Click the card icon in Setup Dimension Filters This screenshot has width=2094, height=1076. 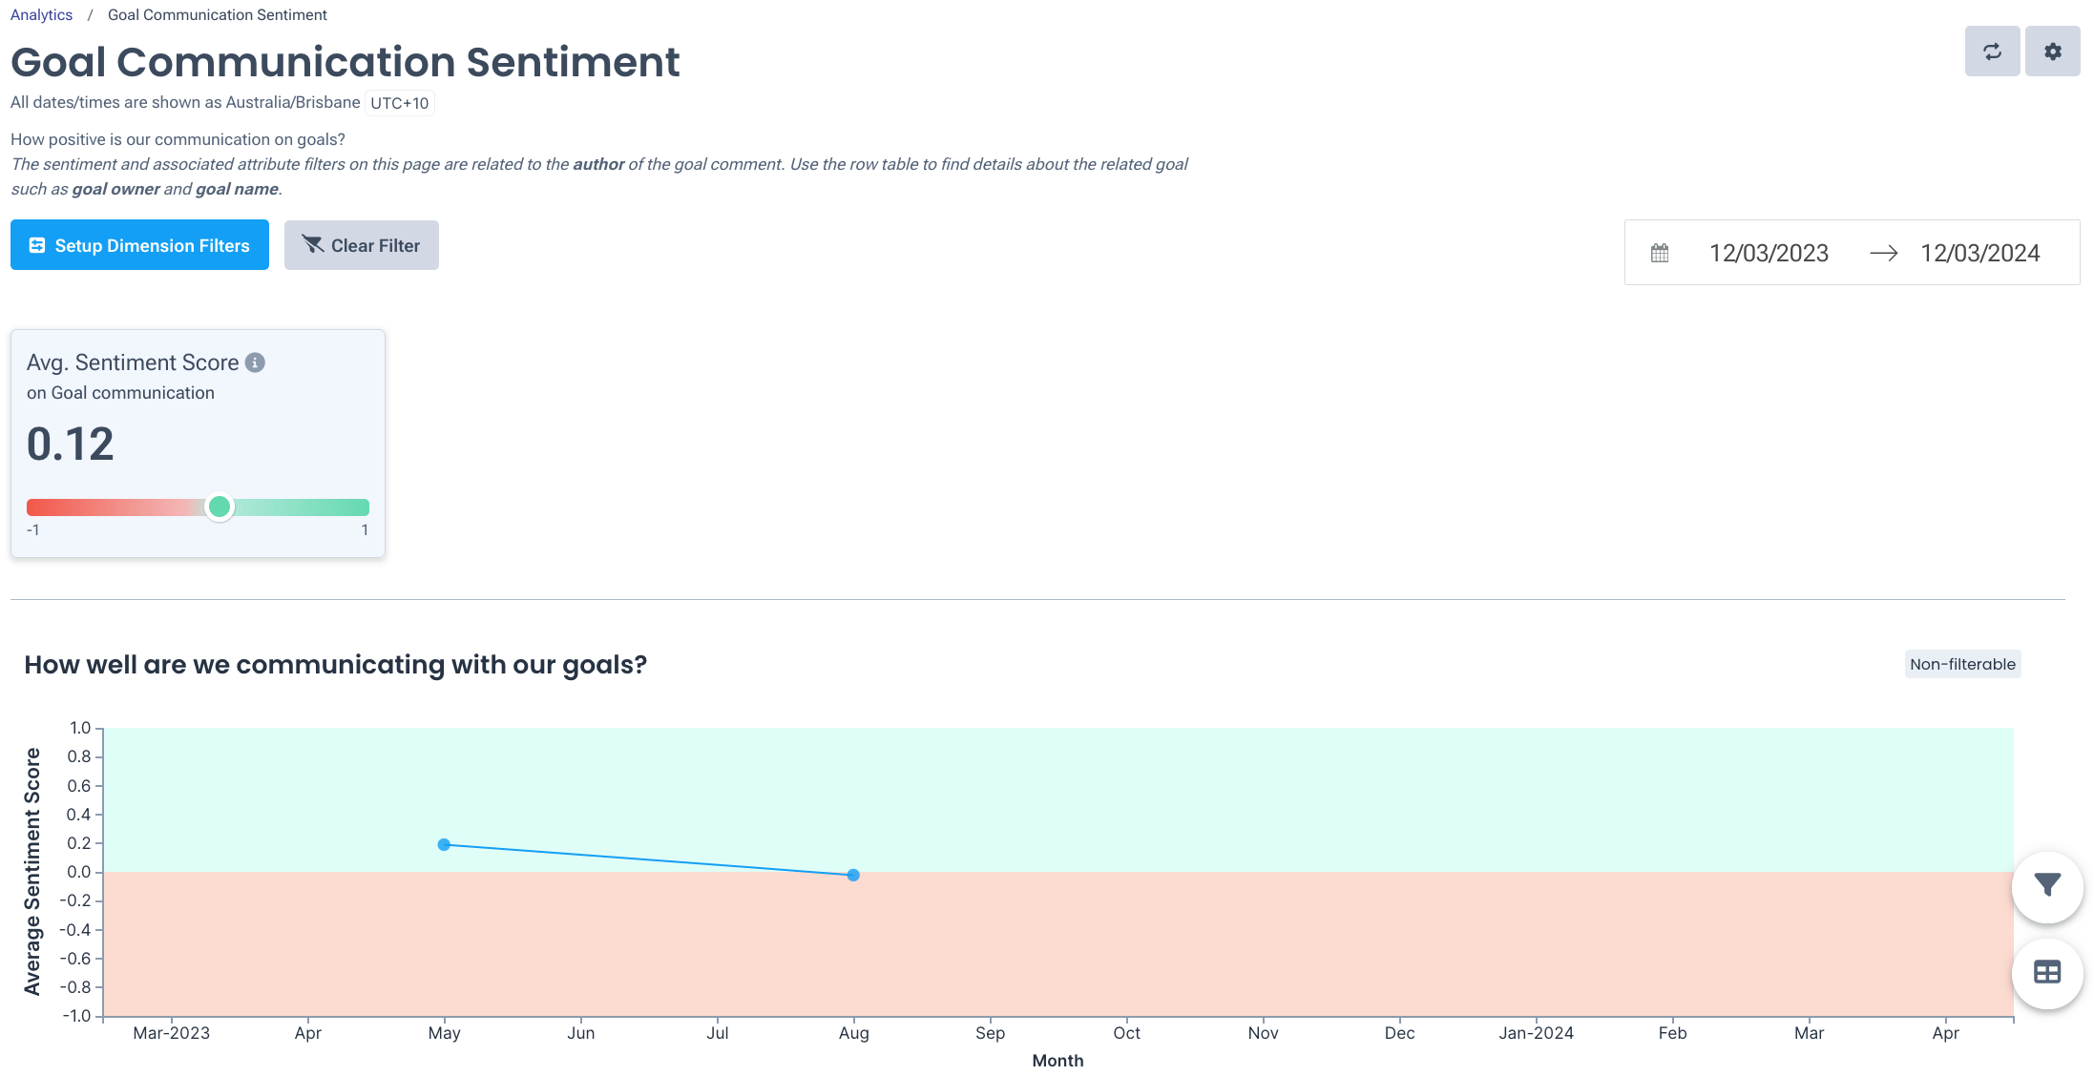[x=36, y=244]
